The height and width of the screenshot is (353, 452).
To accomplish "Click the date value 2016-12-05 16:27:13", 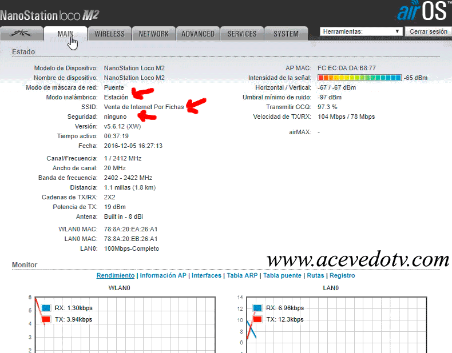I will 133,146.
